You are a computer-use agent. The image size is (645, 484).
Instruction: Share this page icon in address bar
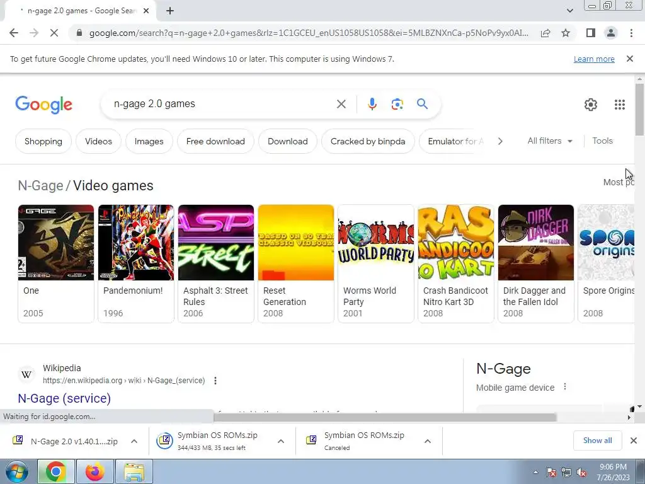tap(545, 33)
